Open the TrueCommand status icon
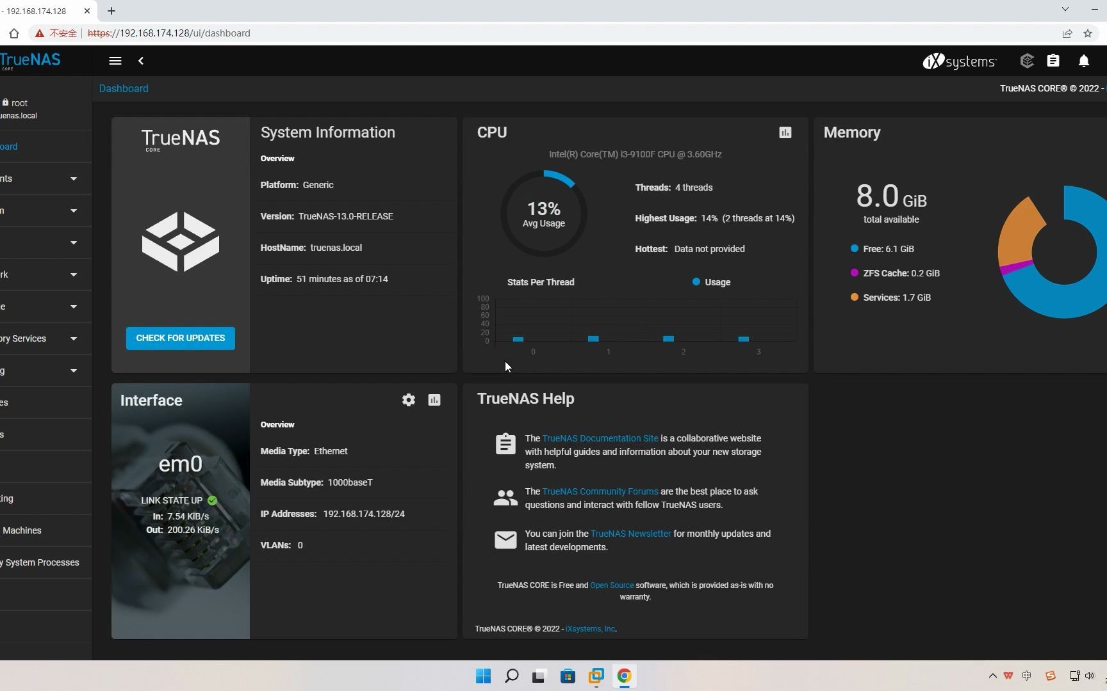 click(1027, 61)
